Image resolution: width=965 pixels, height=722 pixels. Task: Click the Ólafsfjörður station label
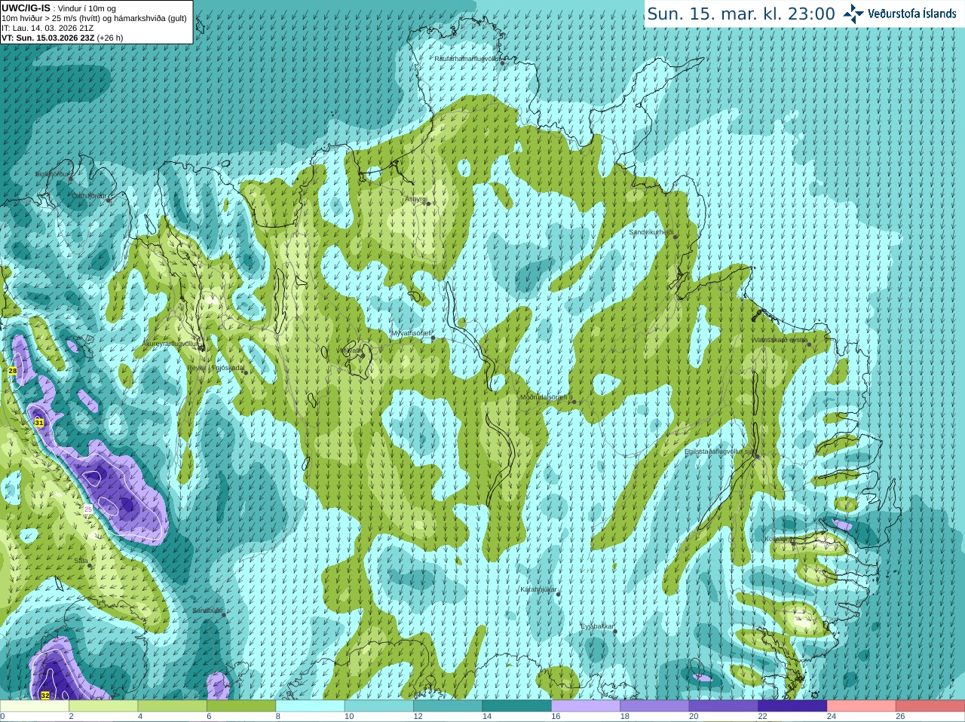click(x=89, y=196)
